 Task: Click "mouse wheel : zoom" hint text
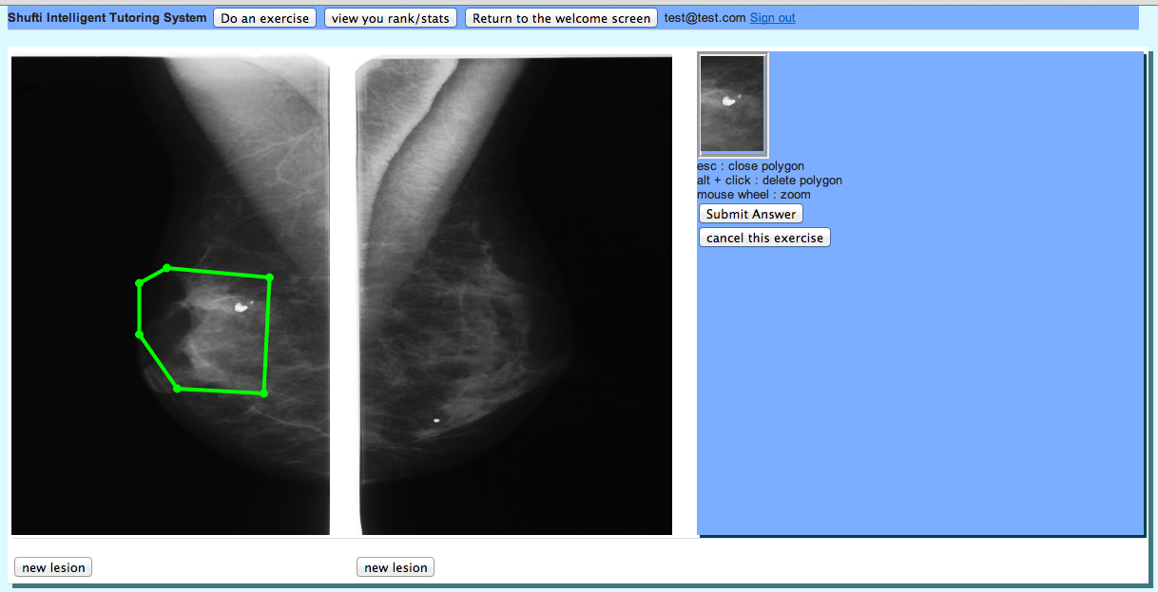(754, 195)
